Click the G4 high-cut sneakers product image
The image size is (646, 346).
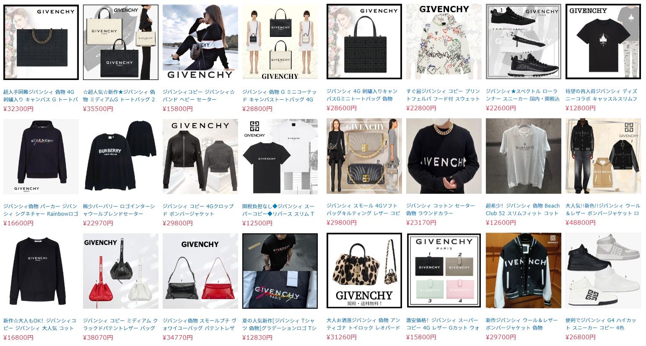(603, 271)
